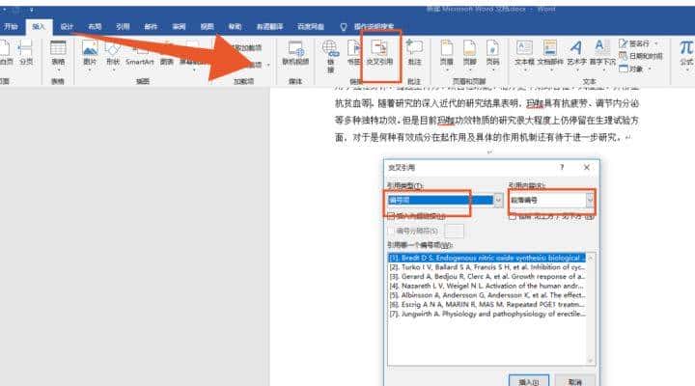Select reference [6] Escrig A N A
Screen dimensions: 695x386
click(486, 304)
